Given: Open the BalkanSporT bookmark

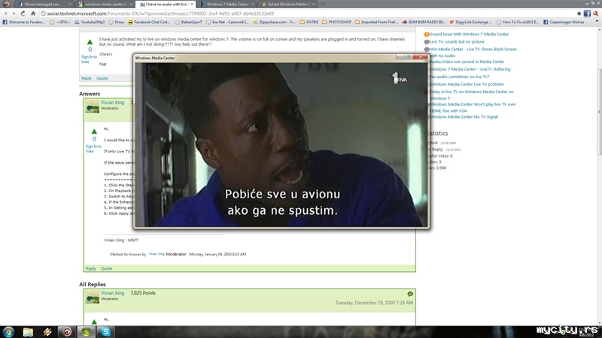Looking at the screenshot, I should (188, 23).
